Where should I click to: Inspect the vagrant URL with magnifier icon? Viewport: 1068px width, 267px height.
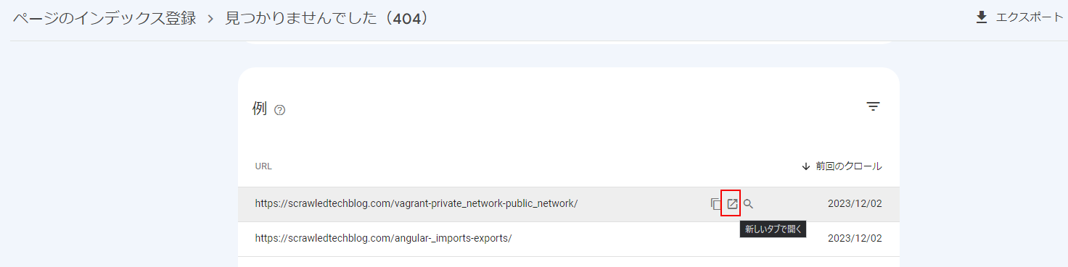749,204
